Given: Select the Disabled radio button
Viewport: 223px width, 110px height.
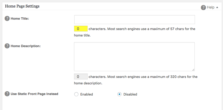Looking at the screenshot, I should (119, 94).
